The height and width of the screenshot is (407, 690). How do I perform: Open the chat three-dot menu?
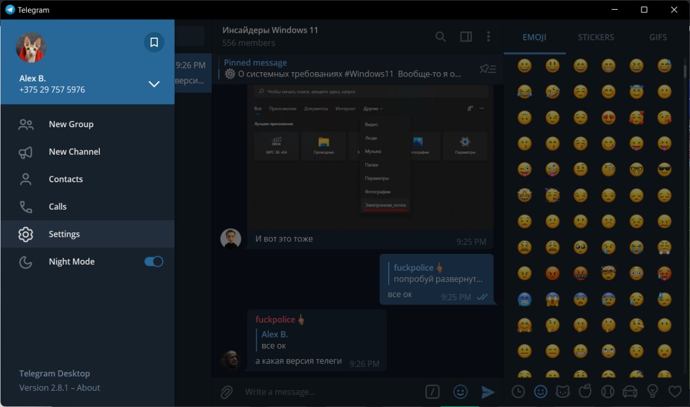488,37
